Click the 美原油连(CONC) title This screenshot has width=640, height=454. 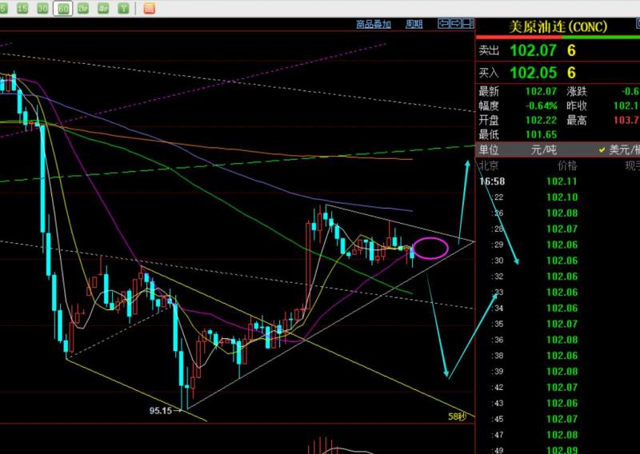[558, 27]
